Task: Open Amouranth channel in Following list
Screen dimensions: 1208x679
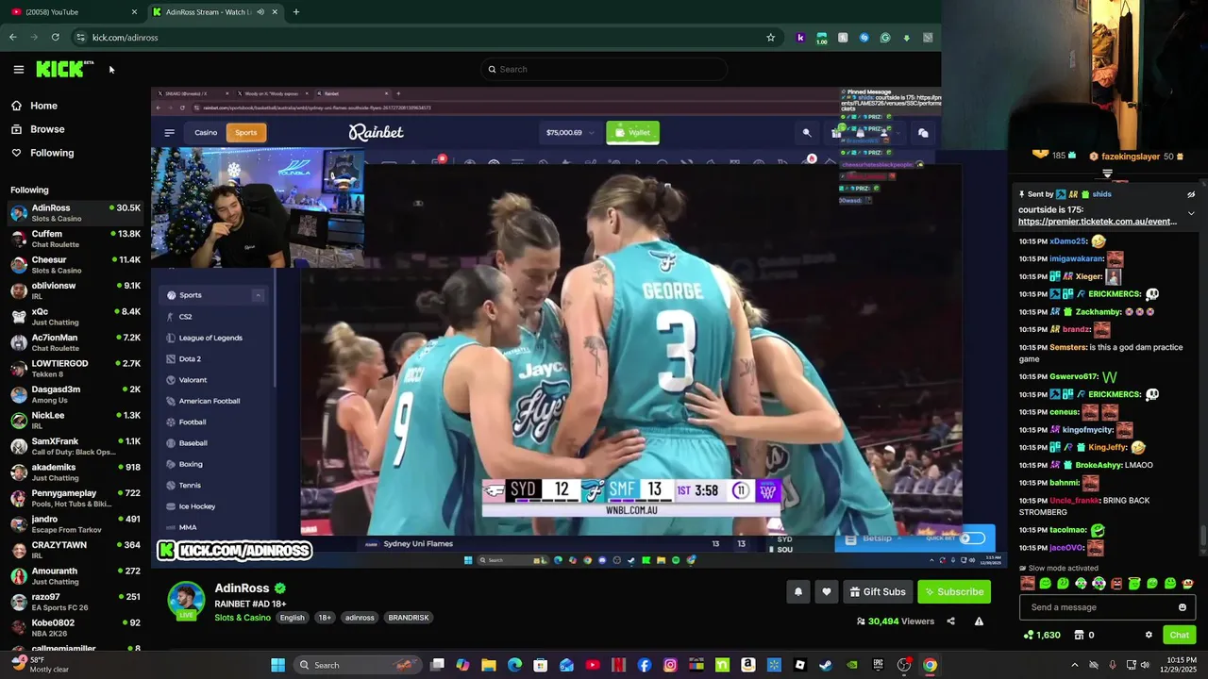Action: pyautogui.click(x=75, y=575)
